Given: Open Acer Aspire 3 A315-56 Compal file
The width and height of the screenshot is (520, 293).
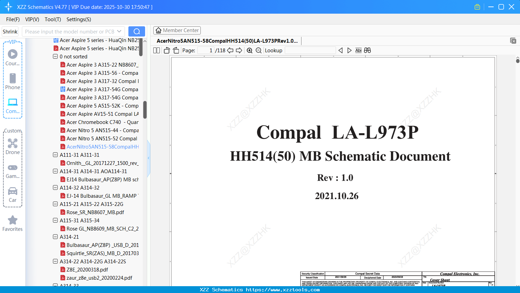Looking at the screenshot, I should [99, 73].
